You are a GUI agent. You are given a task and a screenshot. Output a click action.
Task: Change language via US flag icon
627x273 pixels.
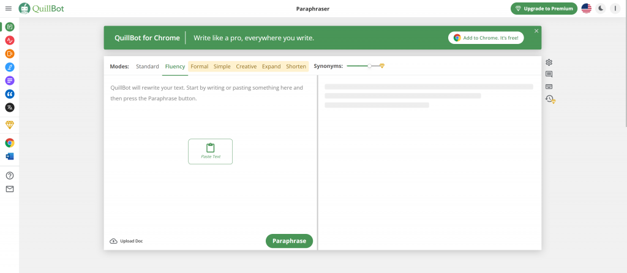(587, 9)
